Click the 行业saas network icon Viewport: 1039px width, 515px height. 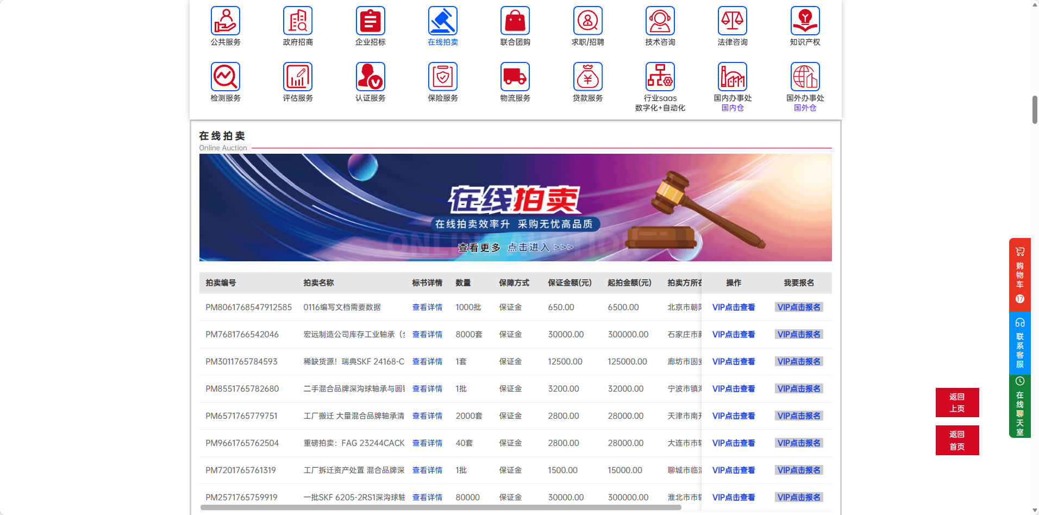(660, 77)
